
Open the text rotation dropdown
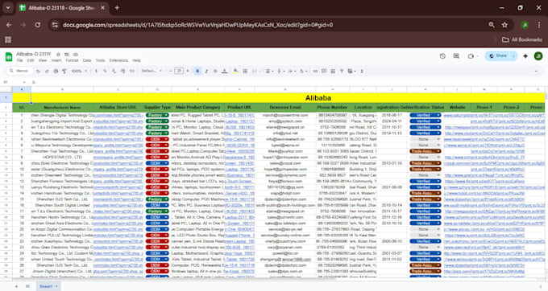tap(303, 71)
